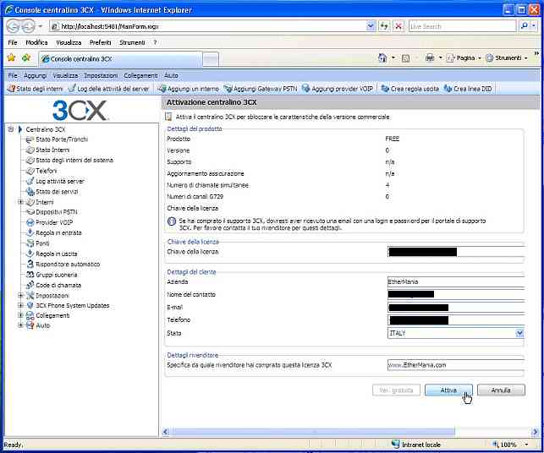Click the scrollbar right arrow
This screenshot has width=544, height=453.
point(535,432)
